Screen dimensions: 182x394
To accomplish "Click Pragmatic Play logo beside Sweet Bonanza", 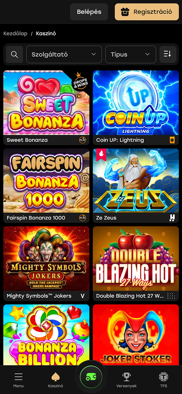I will 83,140.
